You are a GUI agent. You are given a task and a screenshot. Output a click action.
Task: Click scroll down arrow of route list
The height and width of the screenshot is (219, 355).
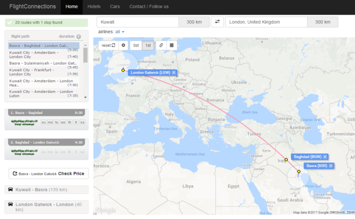click(85, 97)
